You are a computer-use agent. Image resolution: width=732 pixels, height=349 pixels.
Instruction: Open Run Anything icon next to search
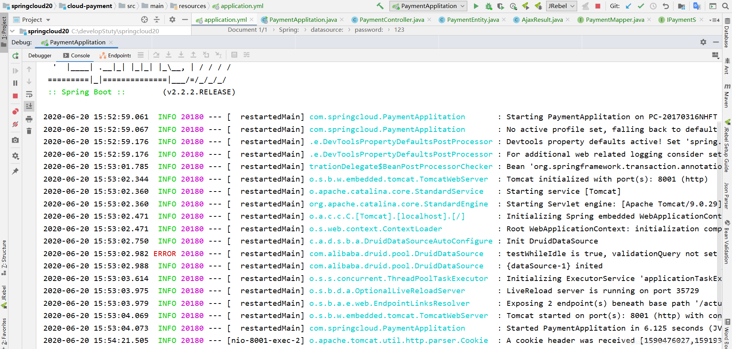(x=713, y=6)
